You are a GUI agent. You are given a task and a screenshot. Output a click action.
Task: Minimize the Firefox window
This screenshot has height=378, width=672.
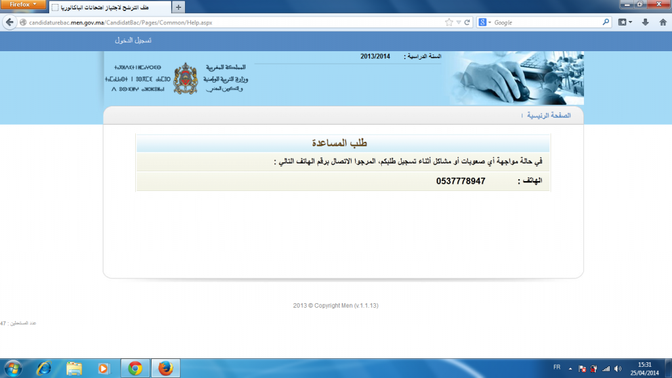[x=627, y=5]
